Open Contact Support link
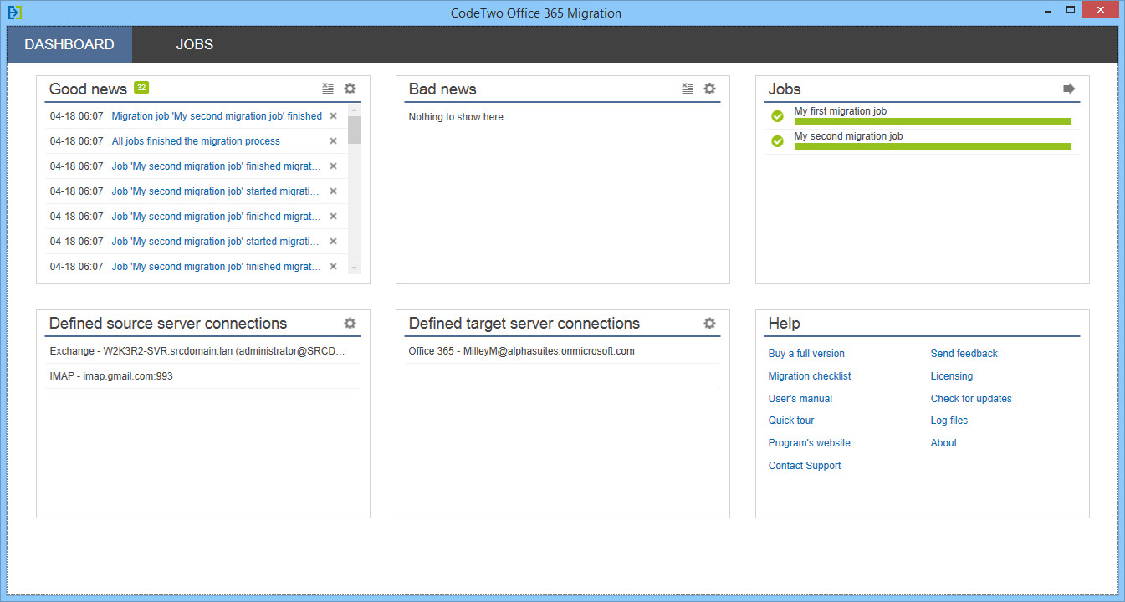 [x=805, y=466]
